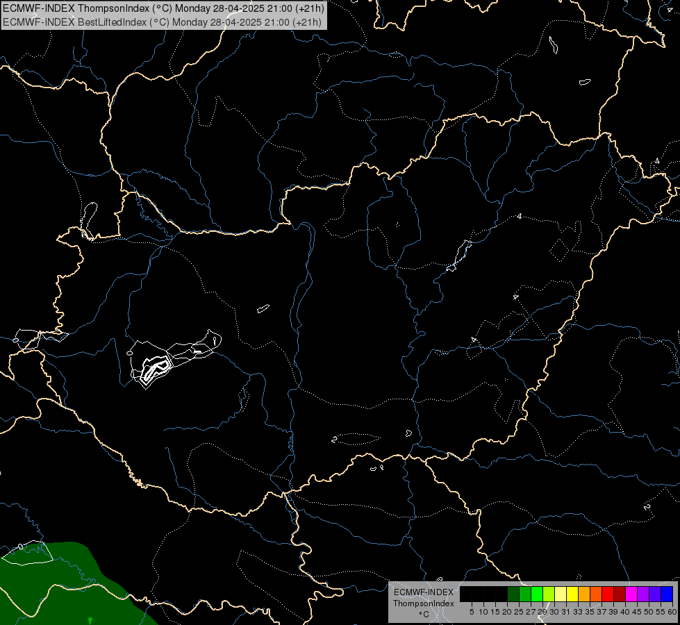Image resolution: width=680 pixels, height=625 pixels.
Task: Click the legend scale value 60
Action: pos(672,612)
